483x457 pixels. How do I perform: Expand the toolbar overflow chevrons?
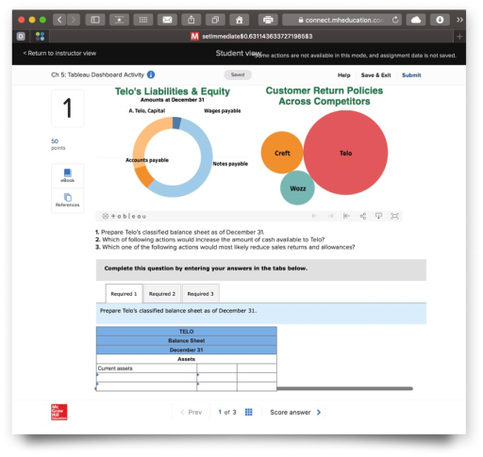coord(459,20)
